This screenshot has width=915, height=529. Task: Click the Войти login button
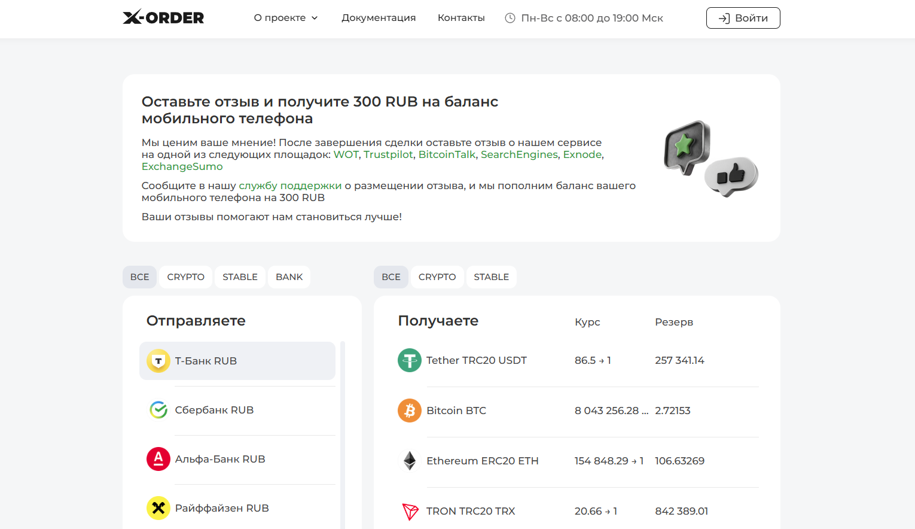point(743,18)
